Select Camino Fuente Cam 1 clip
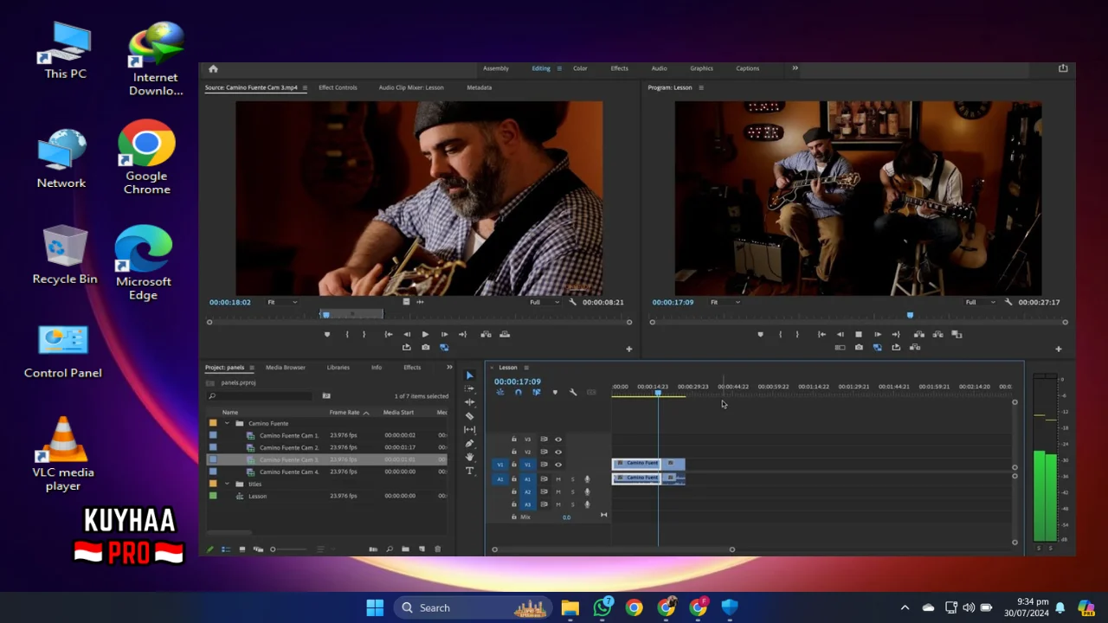Image resolution: width=1108 pixels, height=623 pixels. (x=289, y=435)
